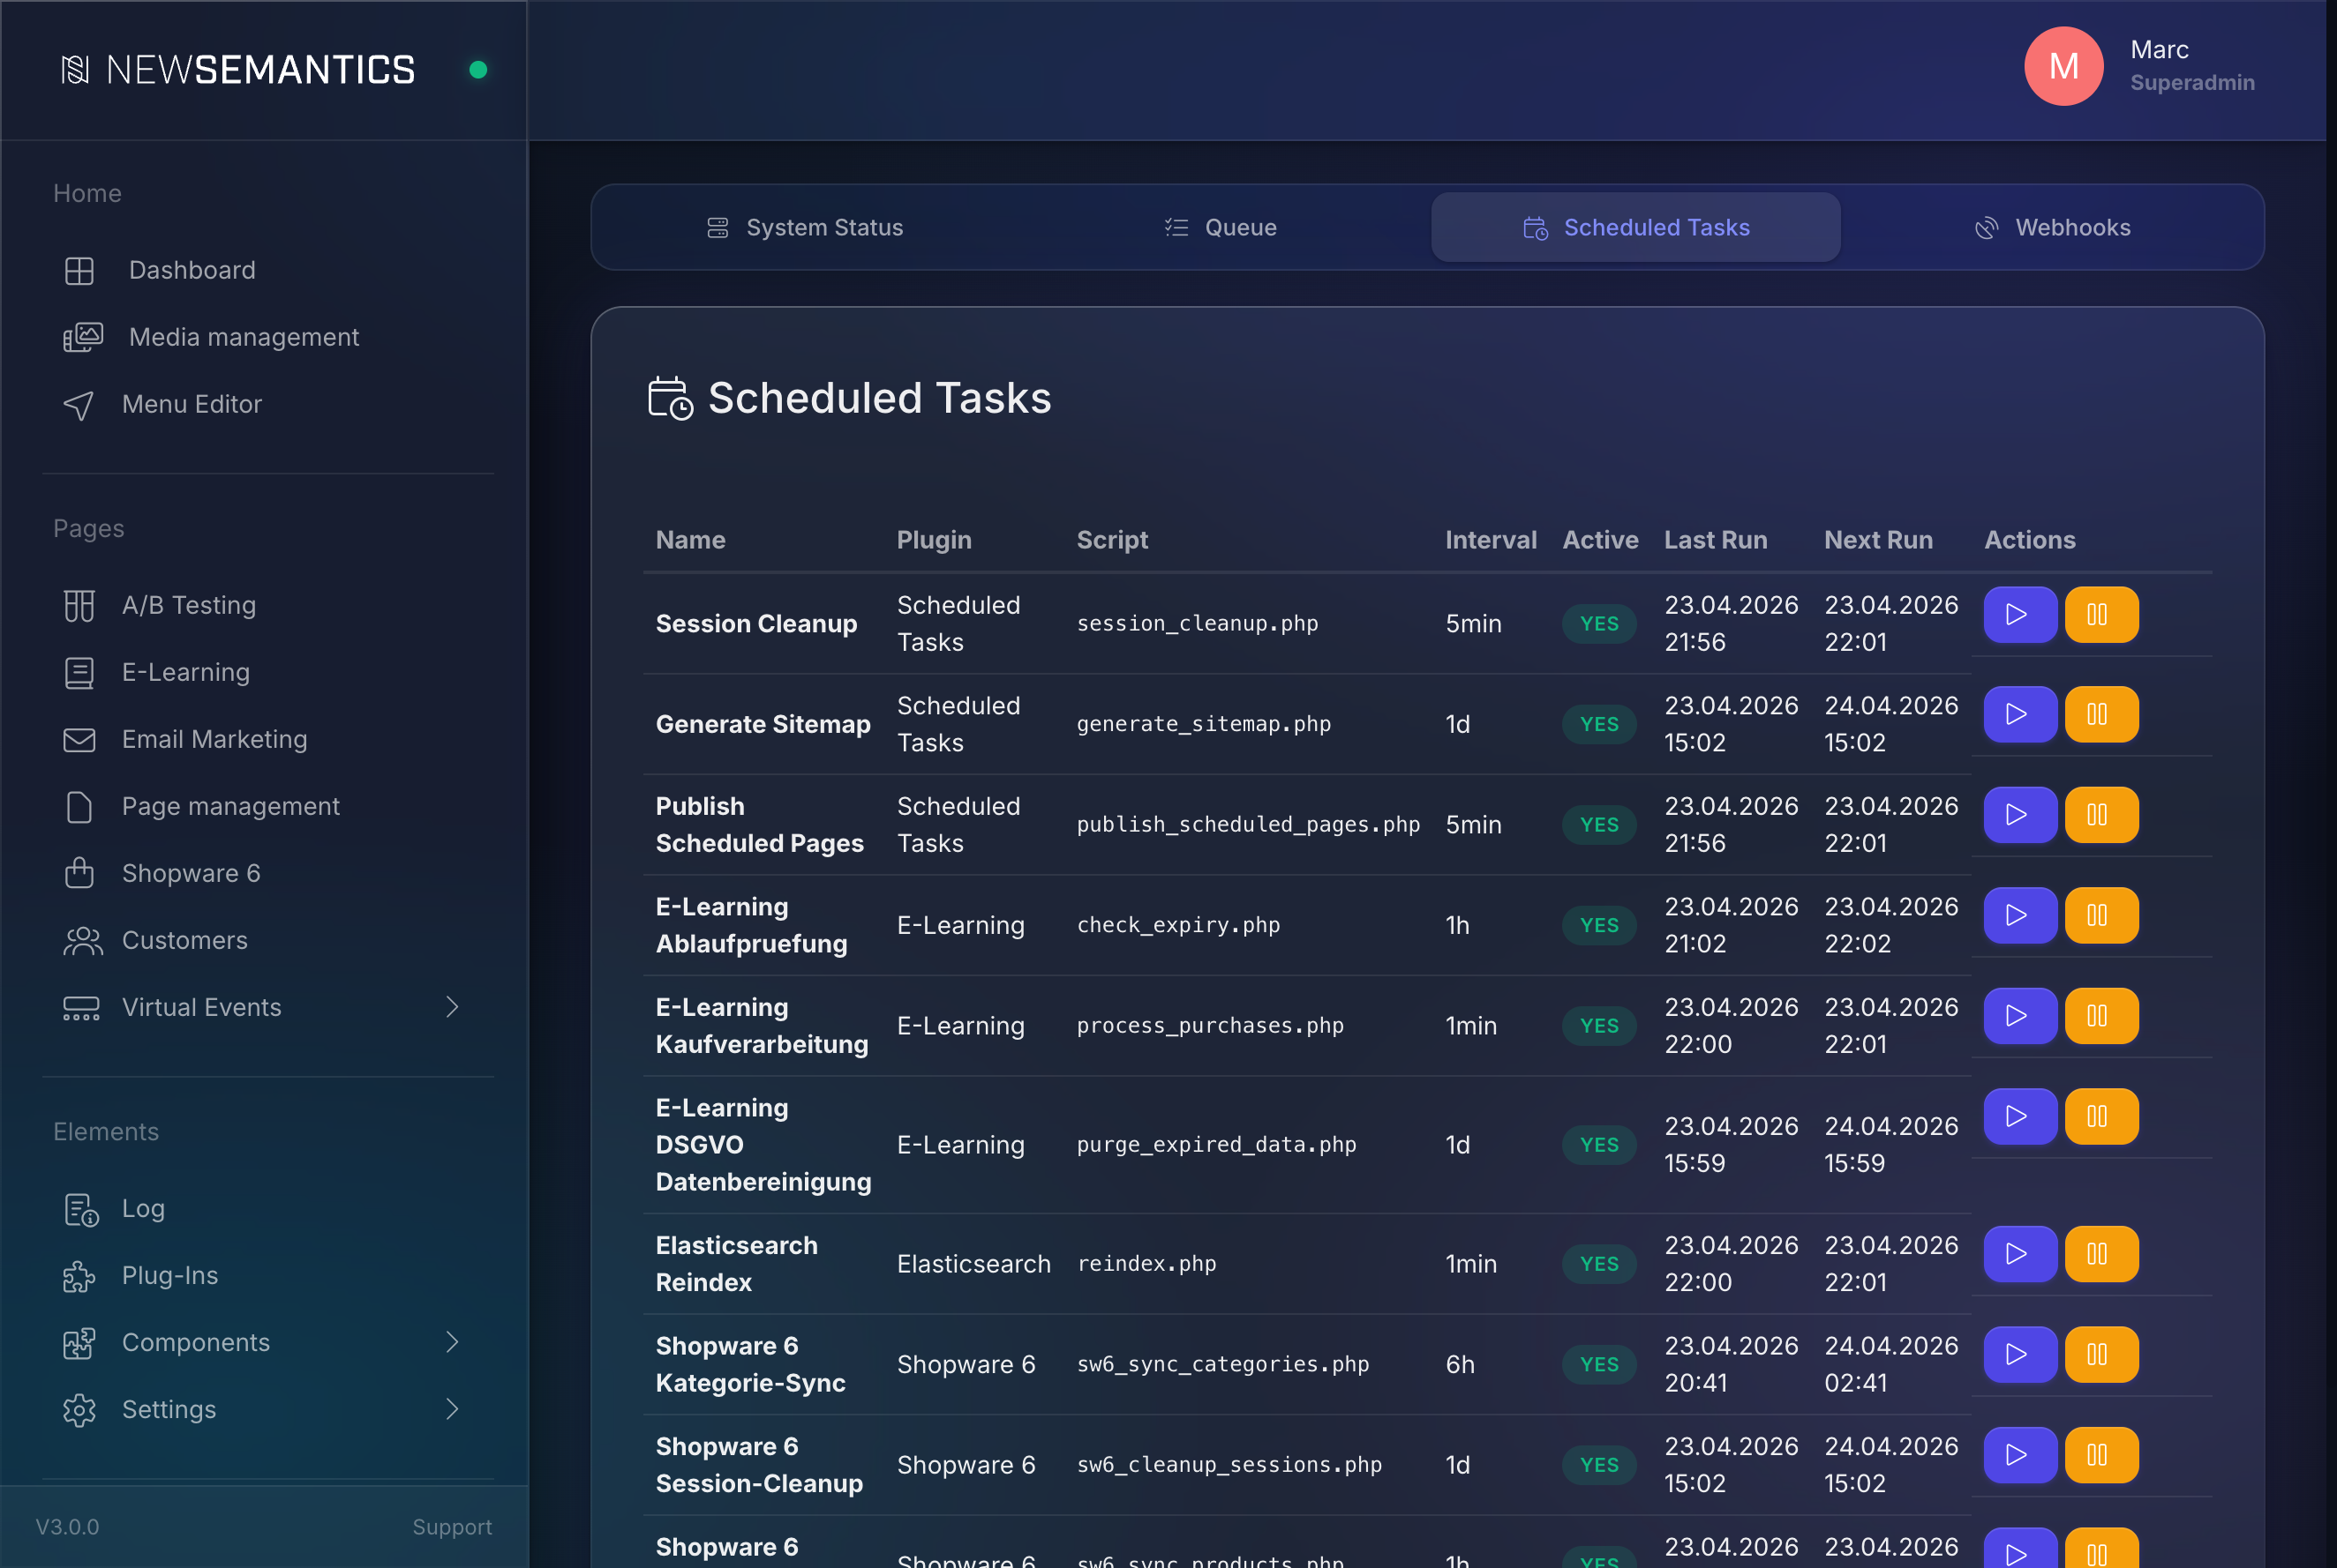The width and height of the screenshot is (2337, 1568).
Task: Pause E-Learning Kaufverarbeitung task
Action: 2100,1016
